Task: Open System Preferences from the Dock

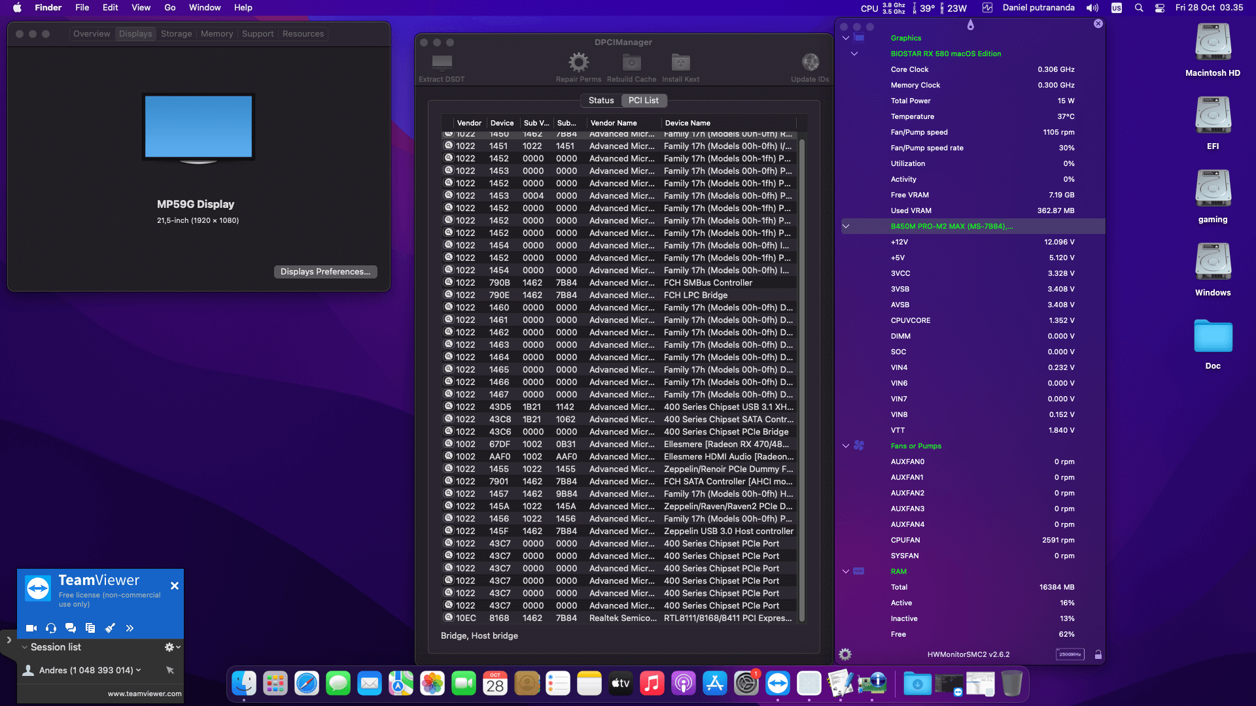Action: (746, 684)
